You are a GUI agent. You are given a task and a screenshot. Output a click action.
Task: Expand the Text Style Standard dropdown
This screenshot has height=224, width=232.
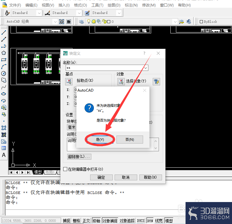point(39,13)
